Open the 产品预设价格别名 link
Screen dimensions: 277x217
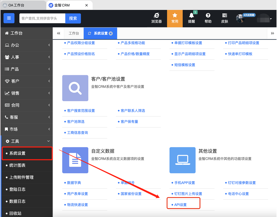[81, 54]
